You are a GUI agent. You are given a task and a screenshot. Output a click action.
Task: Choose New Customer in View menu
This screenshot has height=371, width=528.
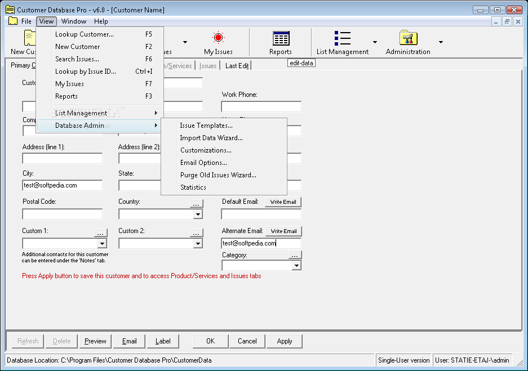[100, 47]
